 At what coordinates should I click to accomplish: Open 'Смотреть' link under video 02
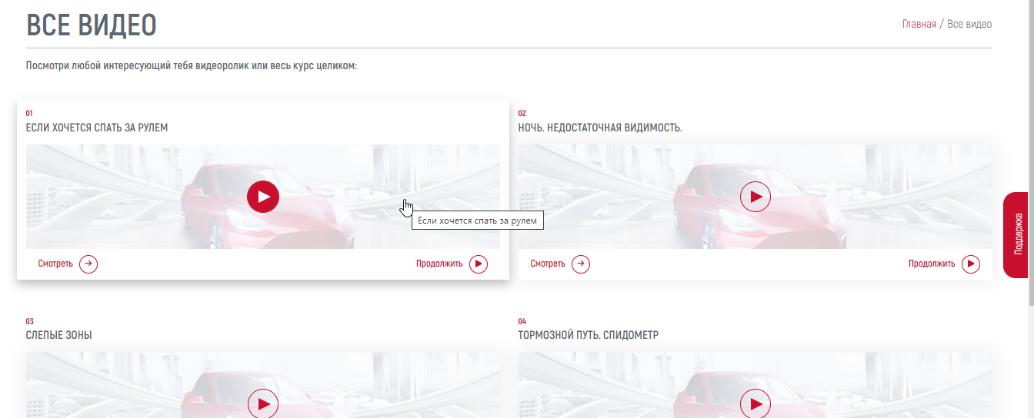coord(548,264)
